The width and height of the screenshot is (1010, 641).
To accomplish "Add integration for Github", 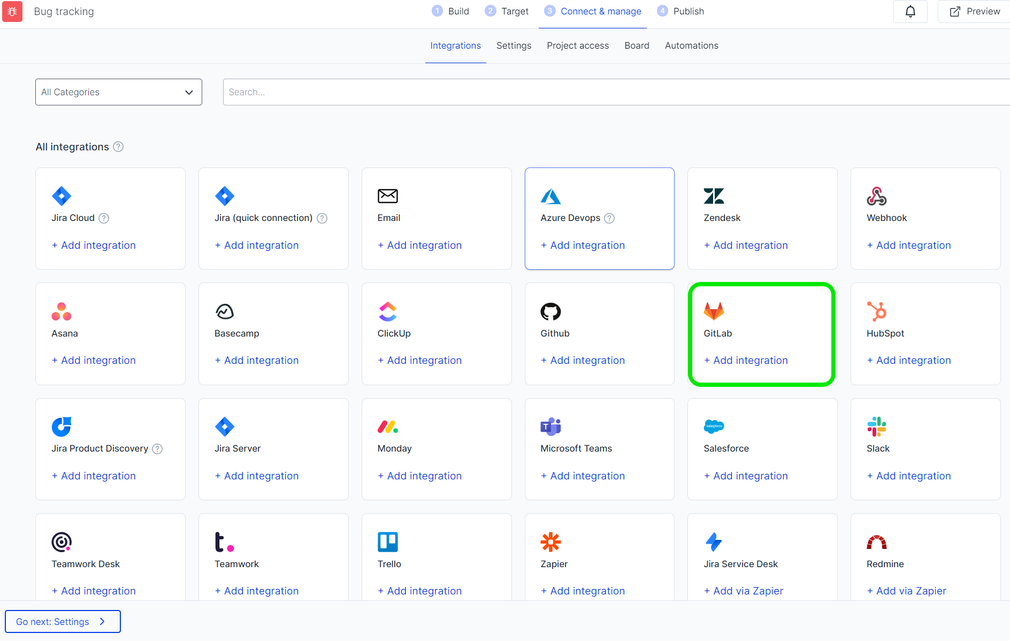I will [583, 360].
